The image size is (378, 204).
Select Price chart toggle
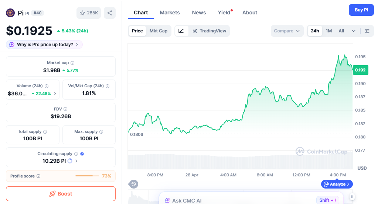click(137, 31)
